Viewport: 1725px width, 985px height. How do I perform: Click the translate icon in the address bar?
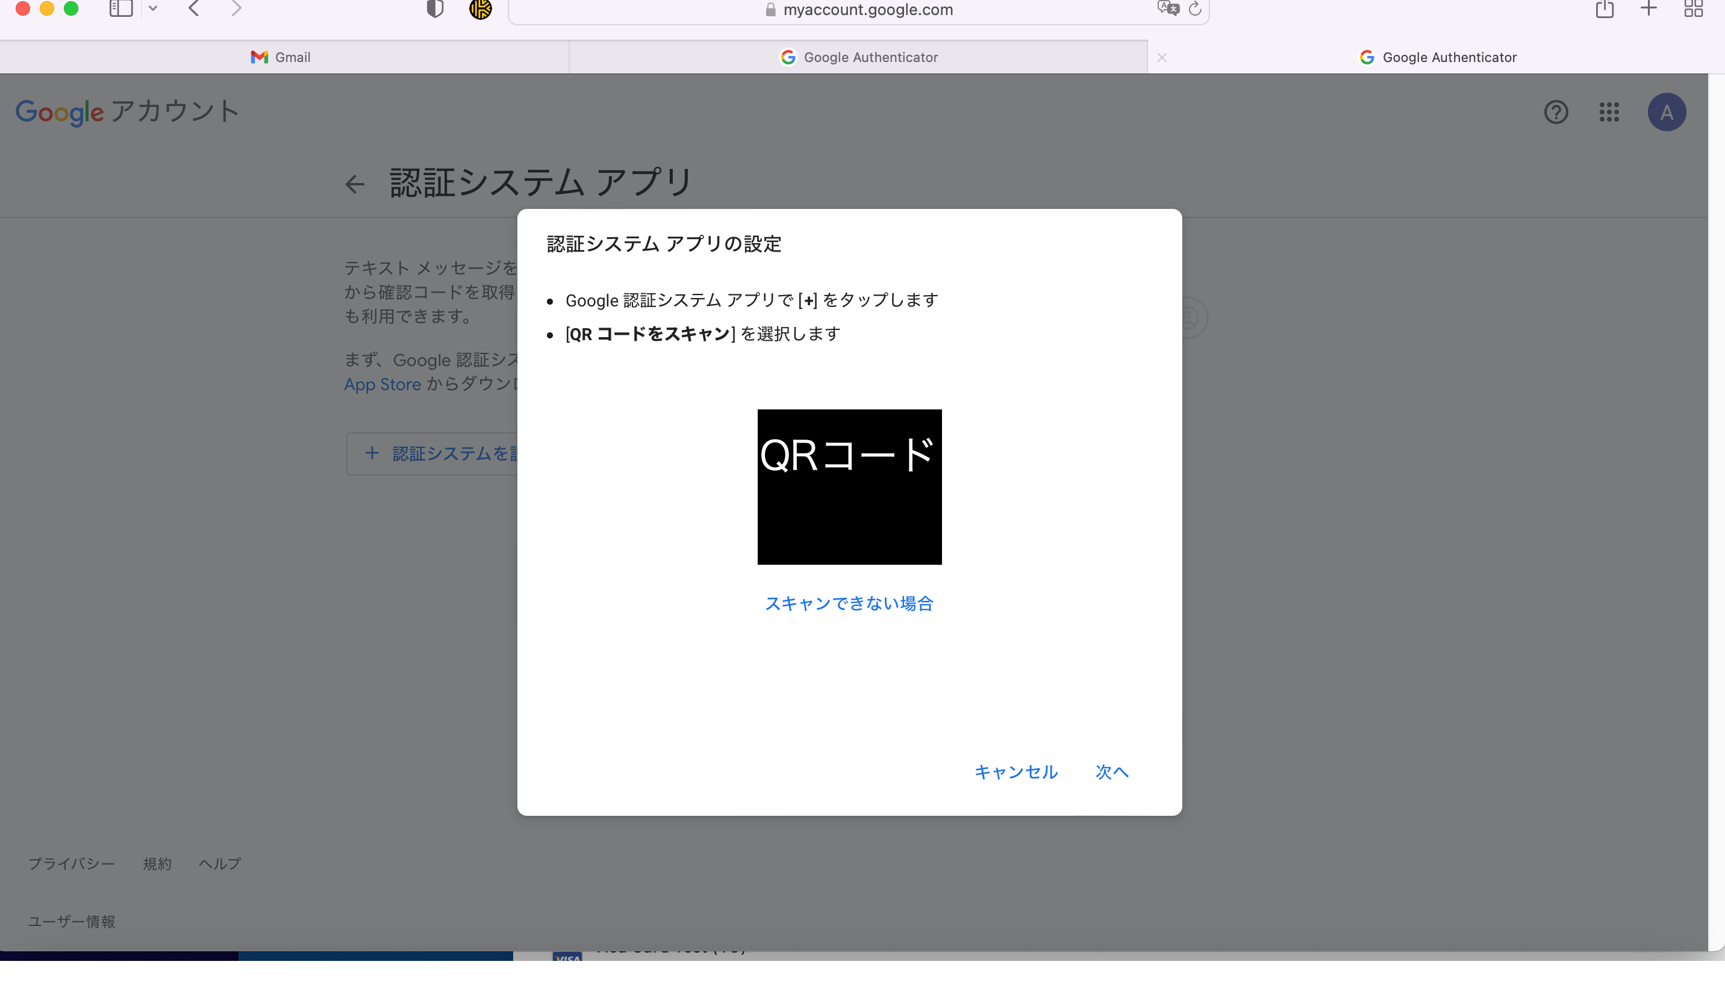[1167, 9]
